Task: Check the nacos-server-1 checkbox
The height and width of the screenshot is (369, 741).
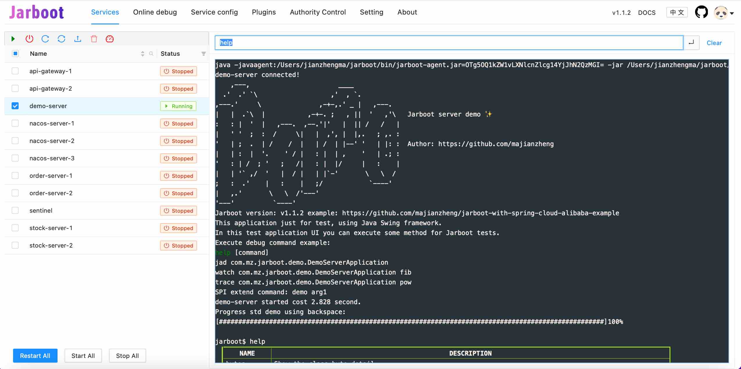Action: pyautogui.click(x=15, y=123)
